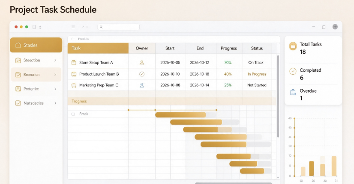The image size is (354, 184).
Task: Sort by the Owner column header
Action: point(142,48)
